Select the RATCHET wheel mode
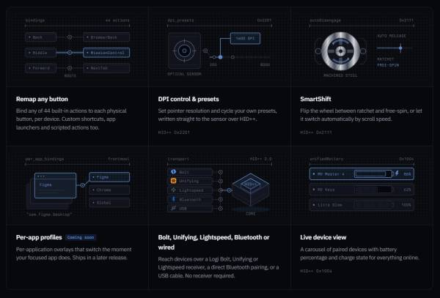The image size is (440, 298). click(385, 59)
